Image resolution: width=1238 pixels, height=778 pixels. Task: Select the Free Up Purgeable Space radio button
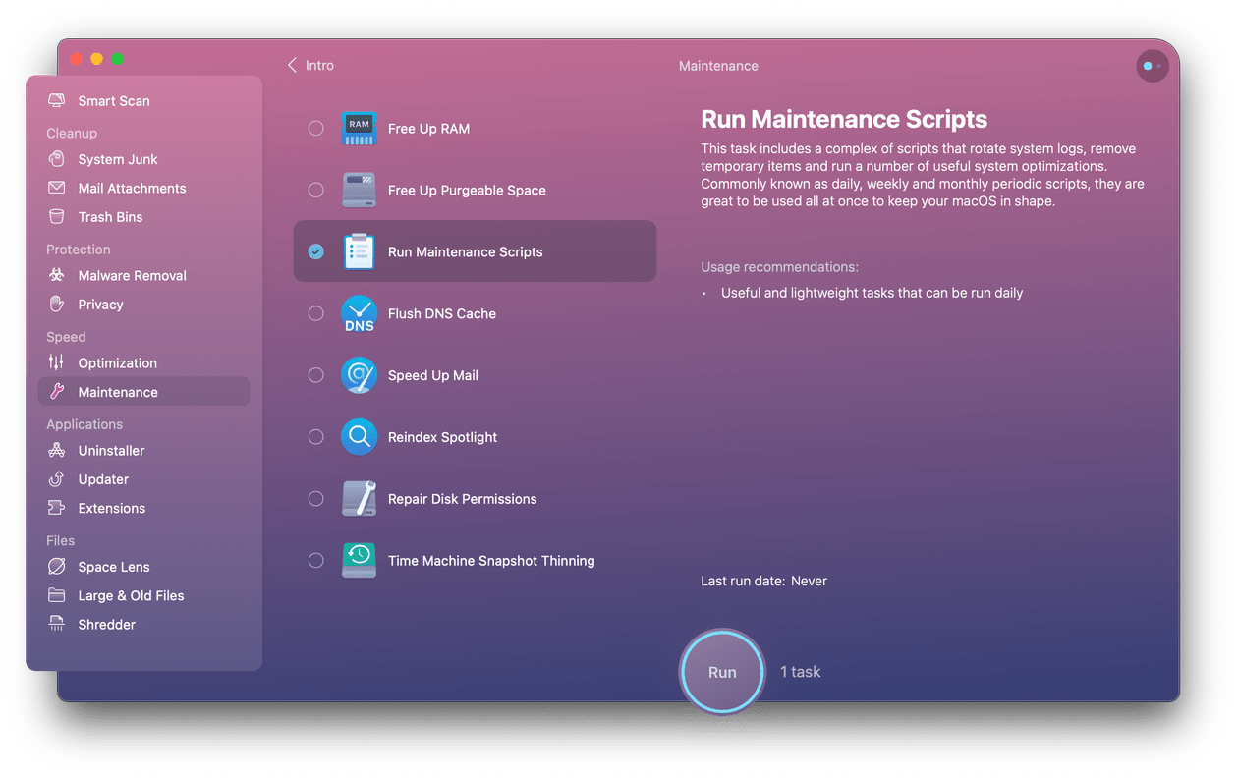(315, 190)
